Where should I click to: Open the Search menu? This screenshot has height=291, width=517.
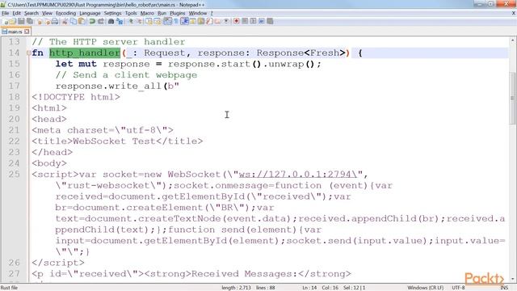click(x=32, y=13)
